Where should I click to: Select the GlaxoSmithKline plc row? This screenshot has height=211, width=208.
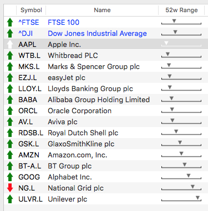point(106,144)
